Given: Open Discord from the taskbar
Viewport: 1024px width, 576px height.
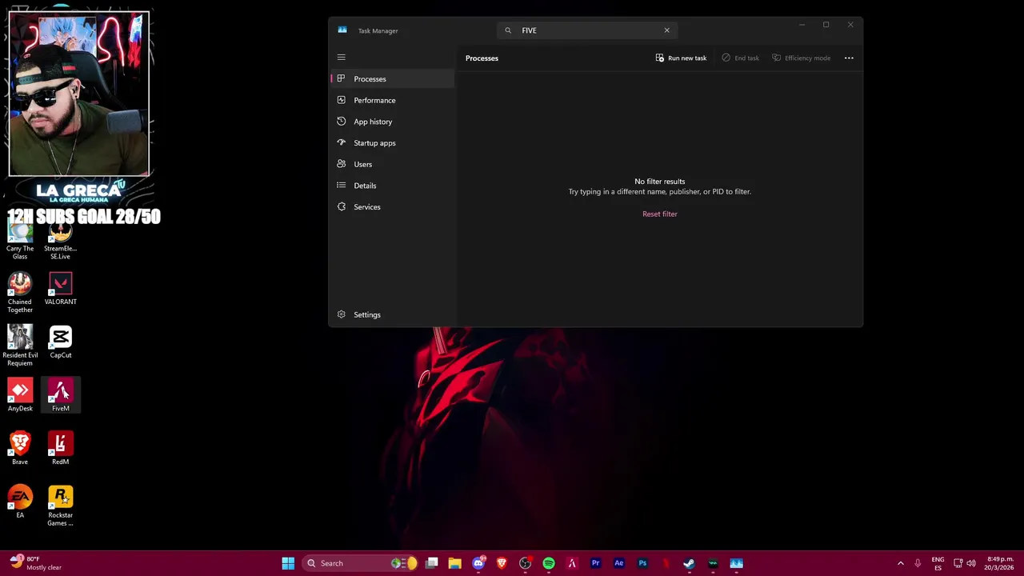Looking at the screenshot, I should [x=478, y=563].
